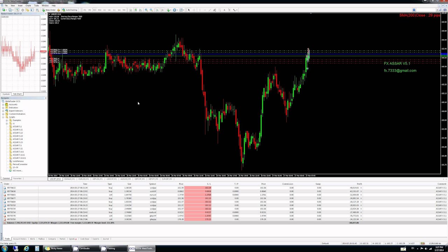Open the File menu
The height and width of the screenshot is (252, 448).
click(6, 6)
